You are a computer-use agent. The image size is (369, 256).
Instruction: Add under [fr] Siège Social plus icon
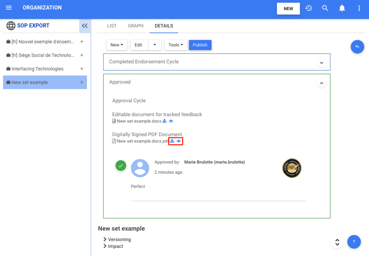(82, 55)
